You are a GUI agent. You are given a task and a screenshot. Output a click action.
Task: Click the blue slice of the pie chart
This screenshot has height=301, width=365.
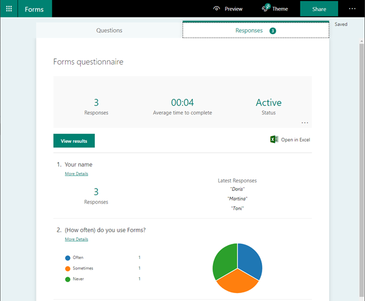(250, 260)
